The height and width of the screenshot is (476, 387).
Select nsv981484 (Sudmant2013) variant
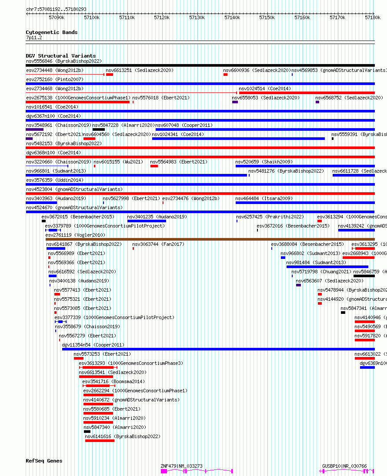(316, 262)
